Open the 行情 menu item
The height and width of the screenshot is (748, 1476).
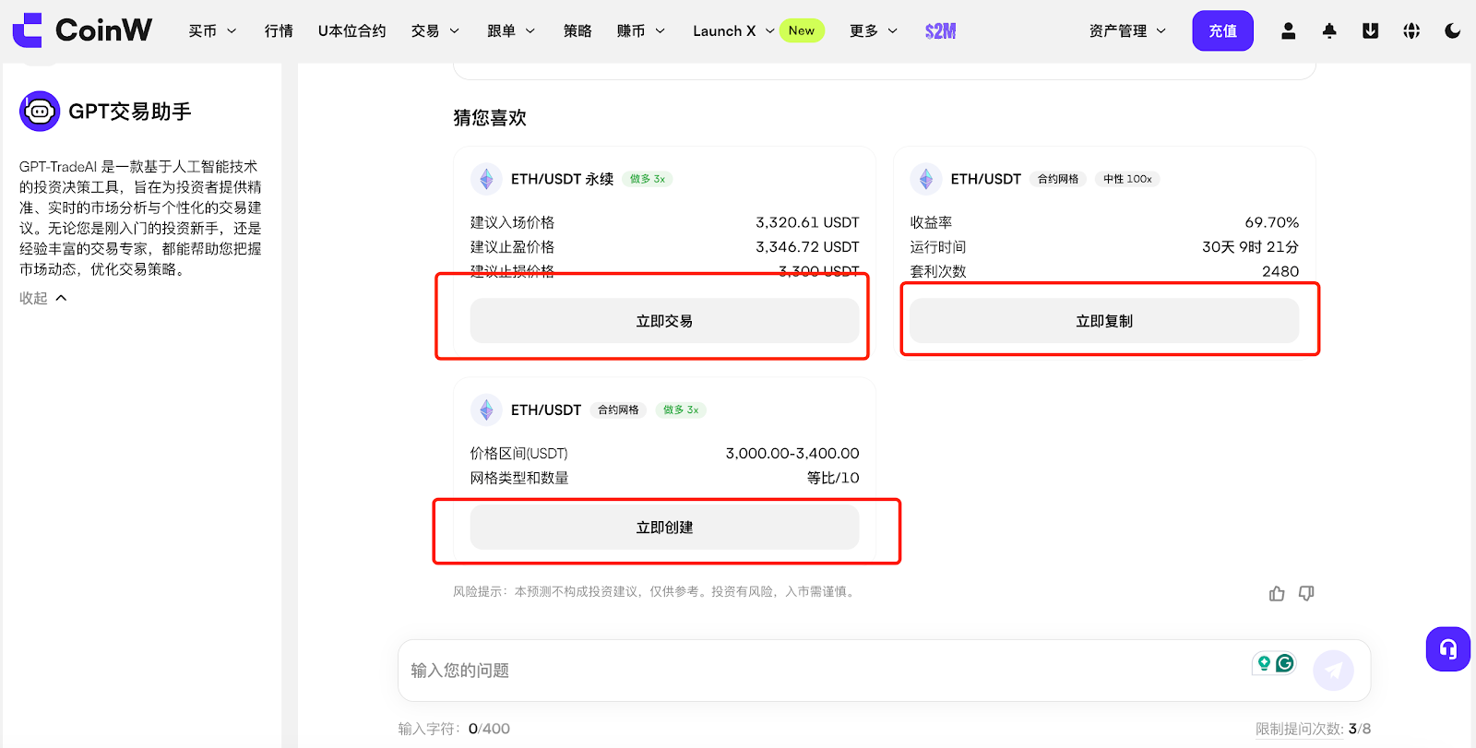(279, 31)
